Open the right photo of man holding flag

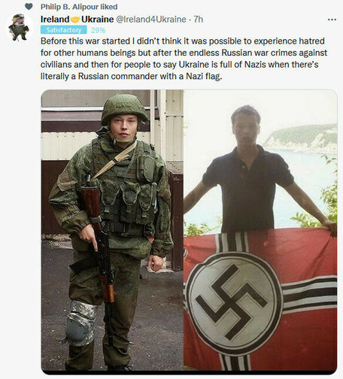pyautogui.click(x=260, y=230)
